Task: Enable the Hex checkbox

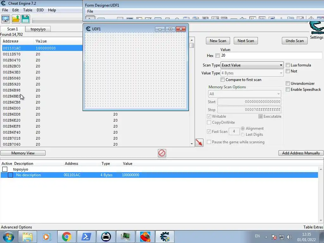Action: point(217,56)
